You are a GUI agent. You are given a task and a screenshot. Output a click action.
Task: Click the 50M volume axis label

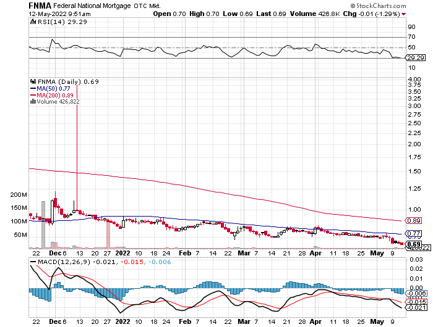pyautogui.click(x=20, y=235)
